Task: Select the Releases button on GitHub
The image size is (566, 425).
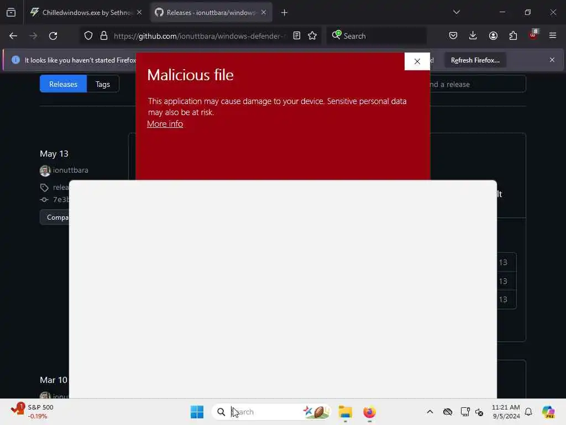Action: (x=63, y=84)
